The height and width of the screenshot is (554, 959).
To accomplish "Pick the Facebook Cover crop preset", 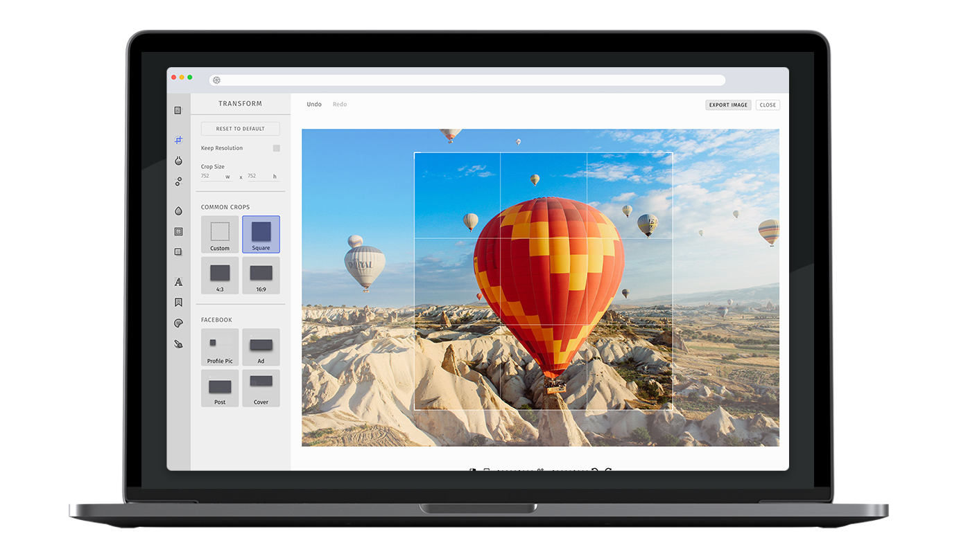I will point(261,388).
